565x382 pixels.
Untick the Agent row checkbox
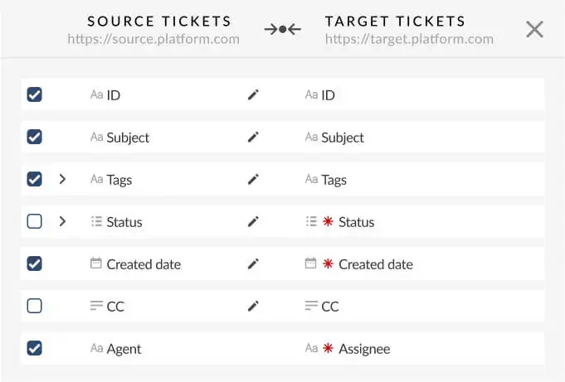pos(35,349)
